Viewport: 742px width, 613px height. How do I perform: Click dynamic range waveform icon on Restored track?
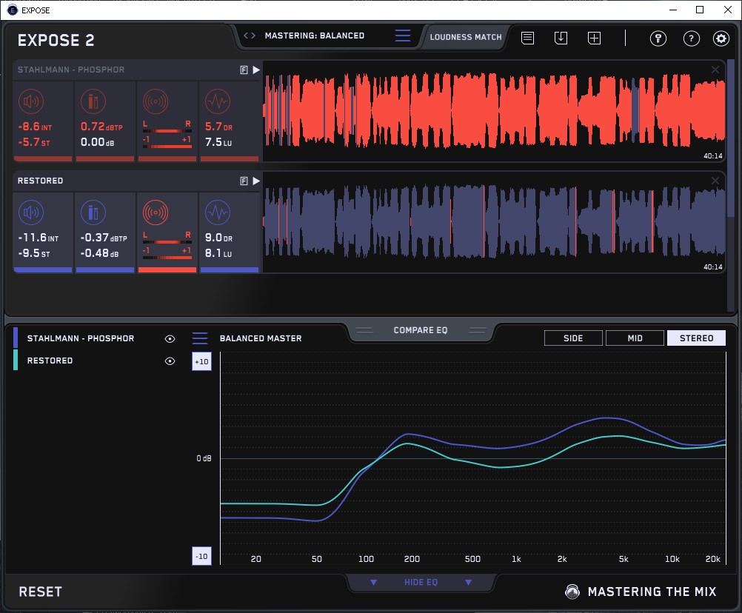click(x=217, y=213)
